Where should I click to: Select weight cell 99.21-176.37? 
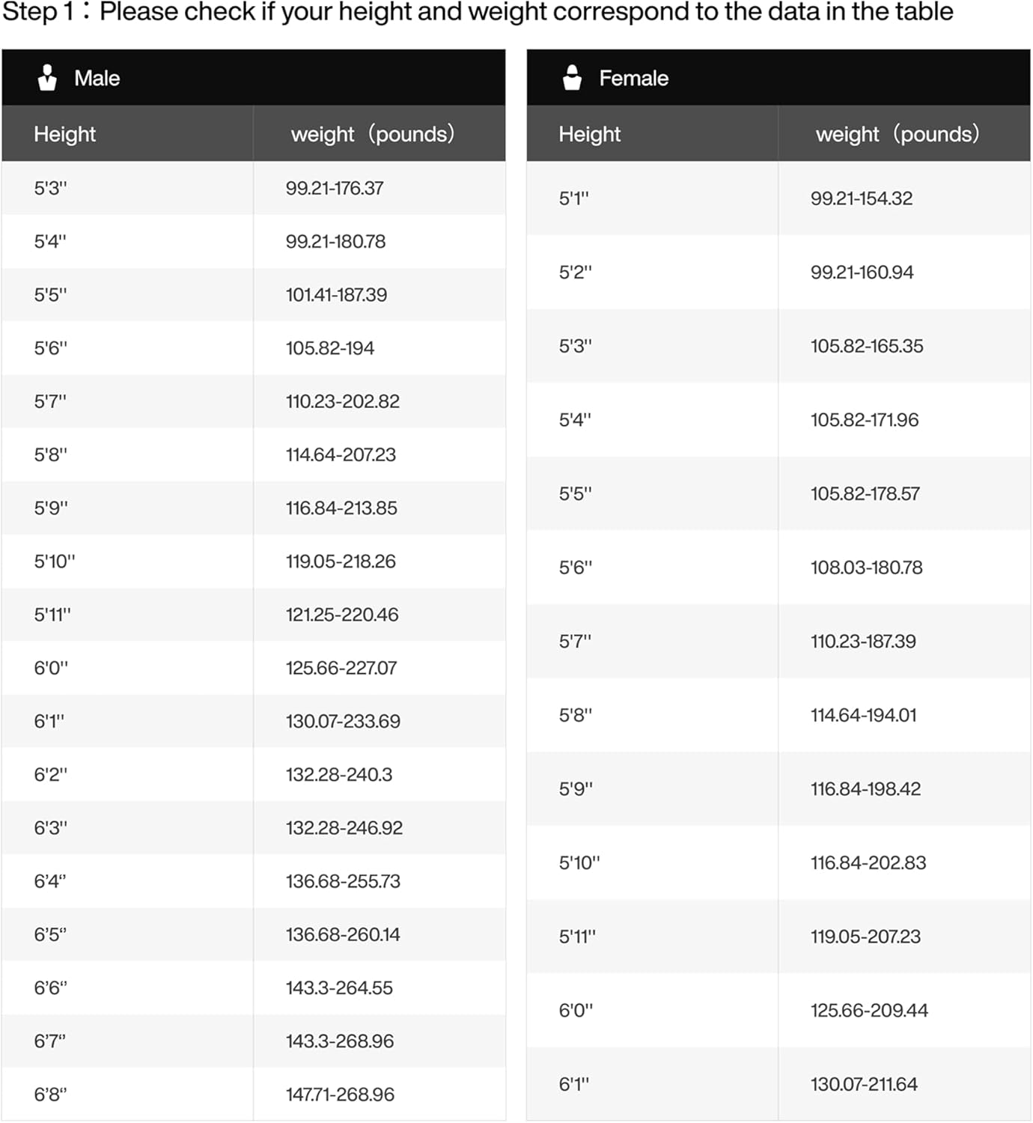[334, 189]
